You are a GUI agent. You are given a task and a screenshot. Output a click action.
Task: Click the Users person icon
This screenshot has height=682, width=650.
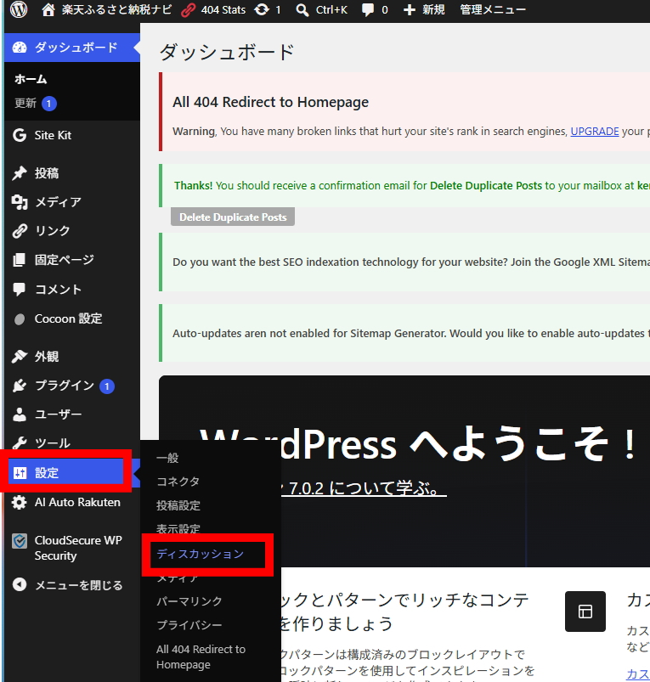point(20,414)
